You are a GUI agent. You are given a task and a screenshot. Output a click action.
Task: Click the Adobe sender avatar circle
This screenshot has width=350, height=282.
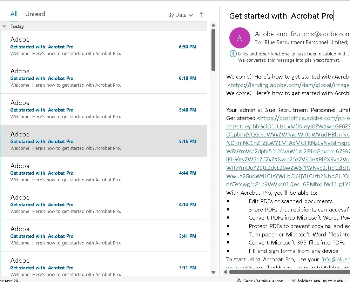(x=240, y=38)
